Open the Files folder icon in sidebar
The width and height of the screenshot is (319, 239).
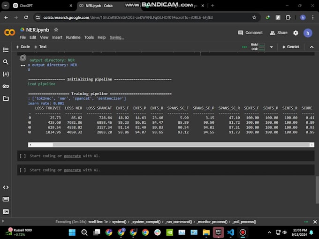(x=6, y=98)
